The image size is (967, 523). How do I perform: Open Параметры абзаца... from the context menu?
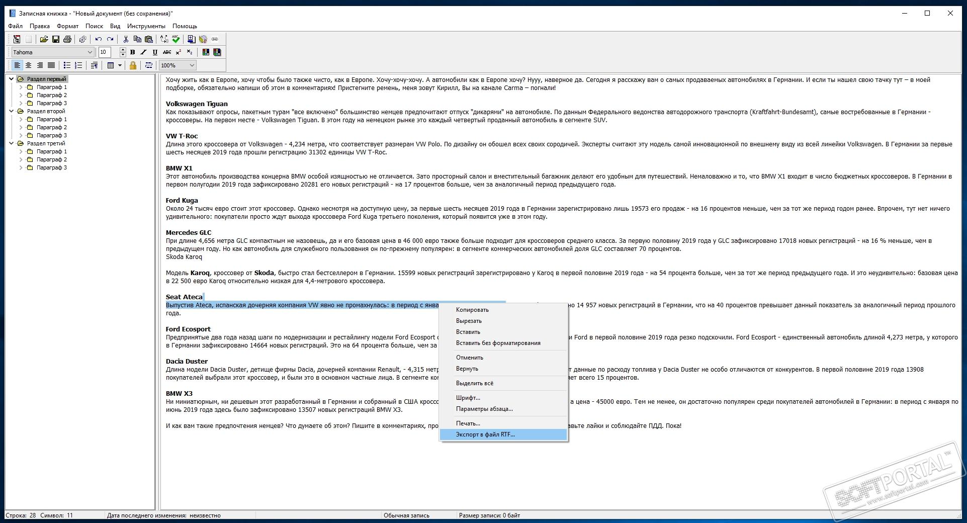pyautogui.click(x=503, y=409)
